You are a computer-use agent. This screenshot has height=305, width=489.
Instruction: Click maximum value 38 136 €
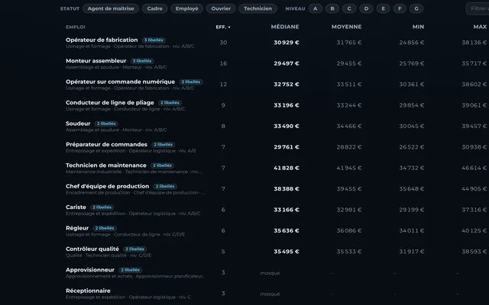(474, 43)
